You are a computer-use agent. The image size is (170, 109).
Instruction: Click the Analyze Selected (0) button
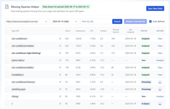(x=135, y=22)
